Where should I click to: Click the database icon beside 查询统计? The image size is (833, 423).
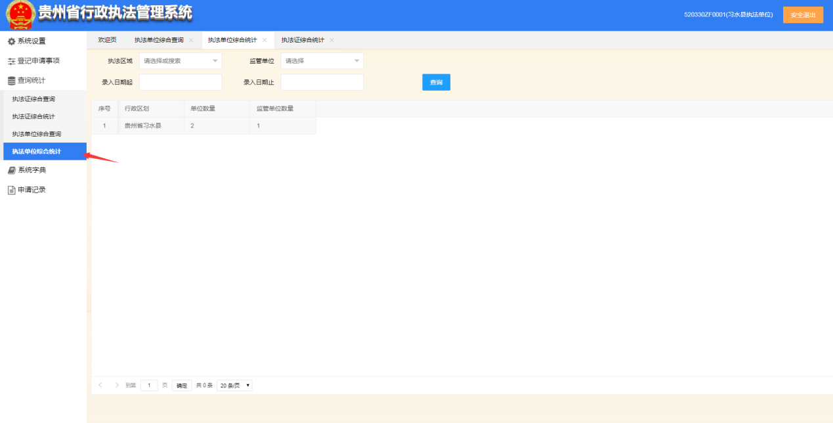[x=11, y=81]
